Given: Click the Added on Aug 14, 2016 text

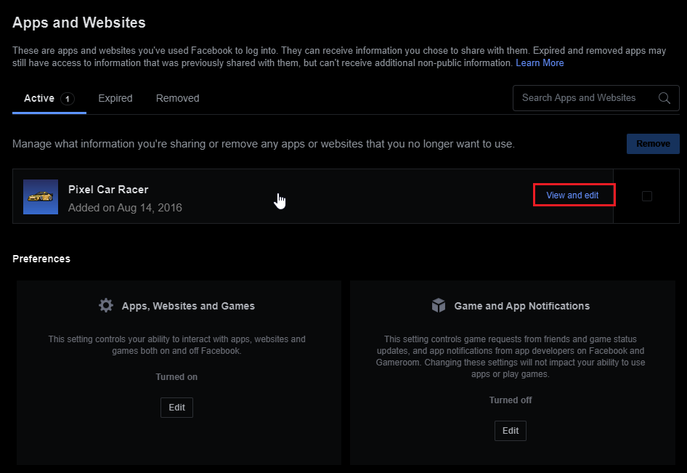Looking at the screenshot, I should (125, 208).
